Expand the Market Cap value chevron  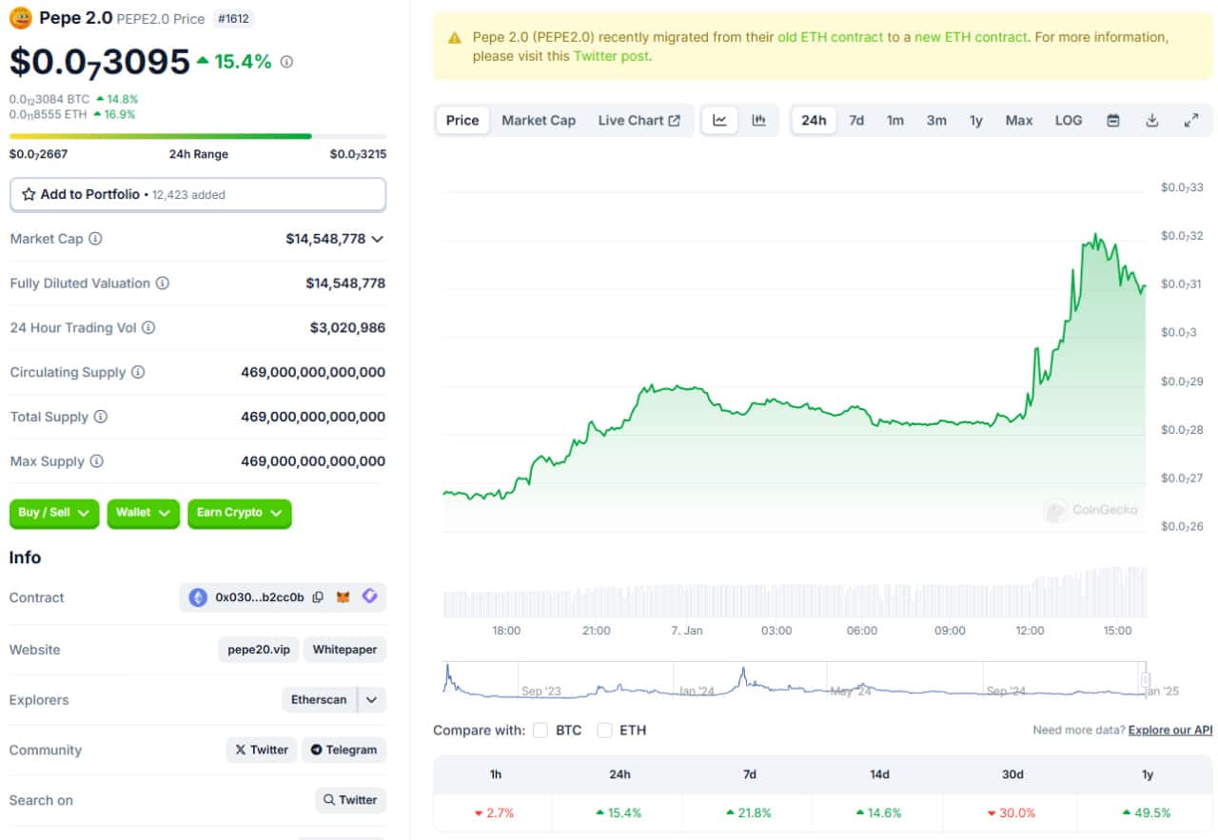coord(377,239)
